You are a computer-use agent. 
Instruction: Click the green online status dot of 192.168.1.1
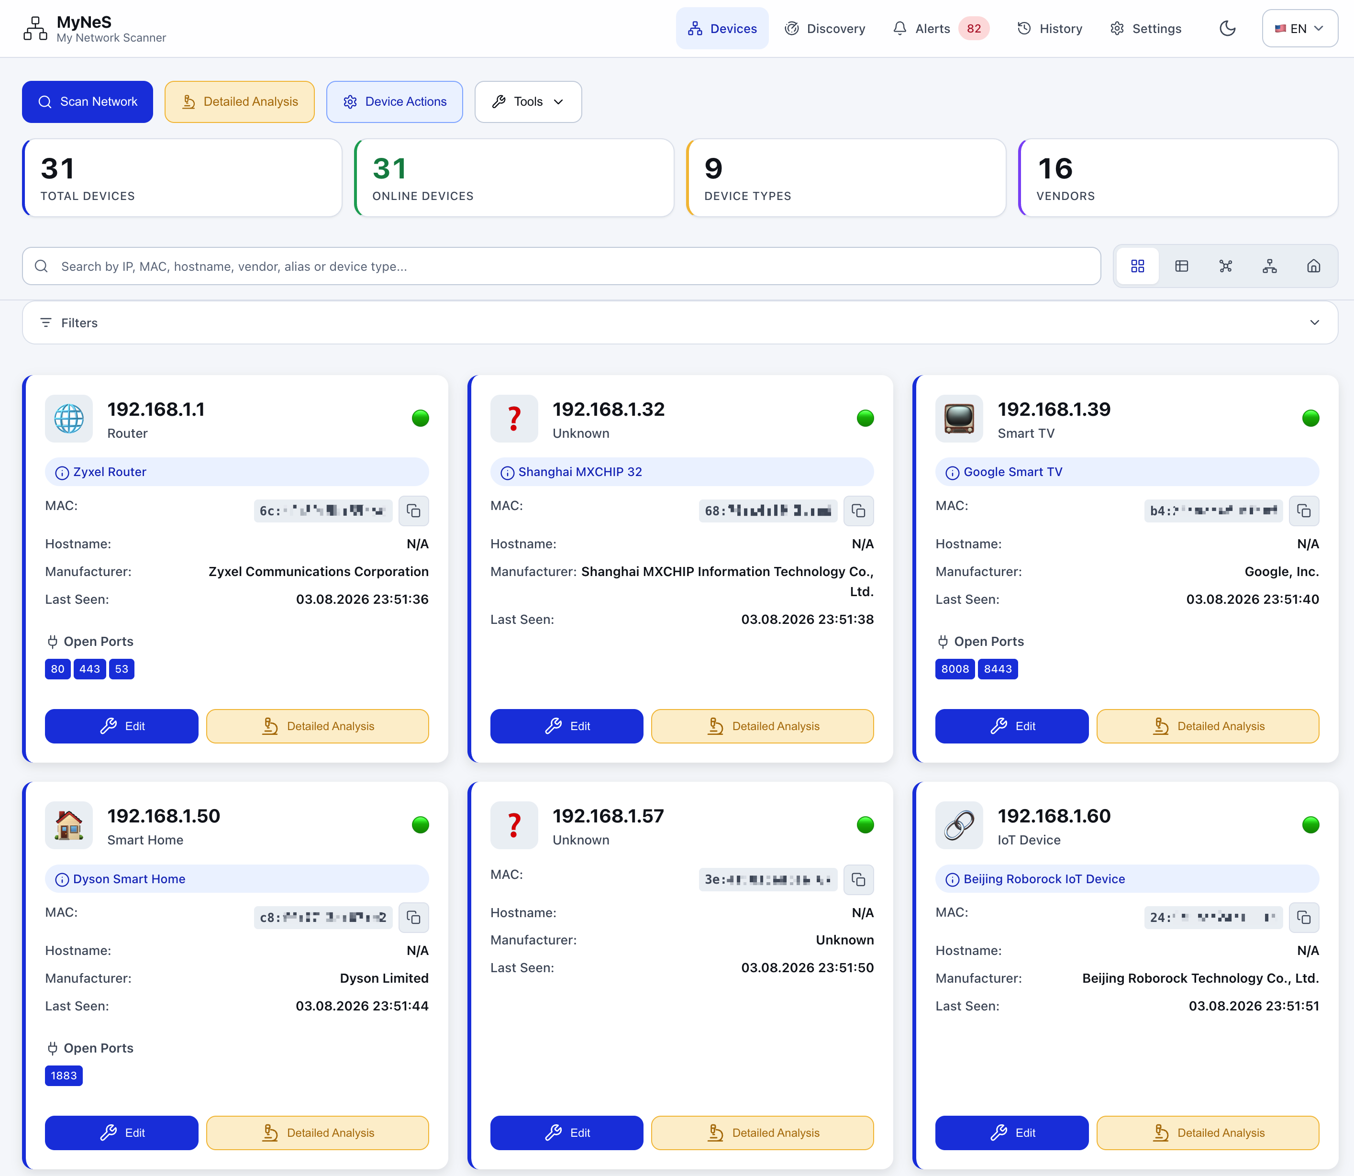(420, 418)
